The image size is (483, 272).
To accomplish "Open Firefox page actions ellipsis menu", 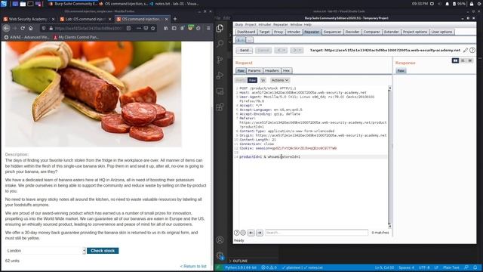I will coord(138,28).
